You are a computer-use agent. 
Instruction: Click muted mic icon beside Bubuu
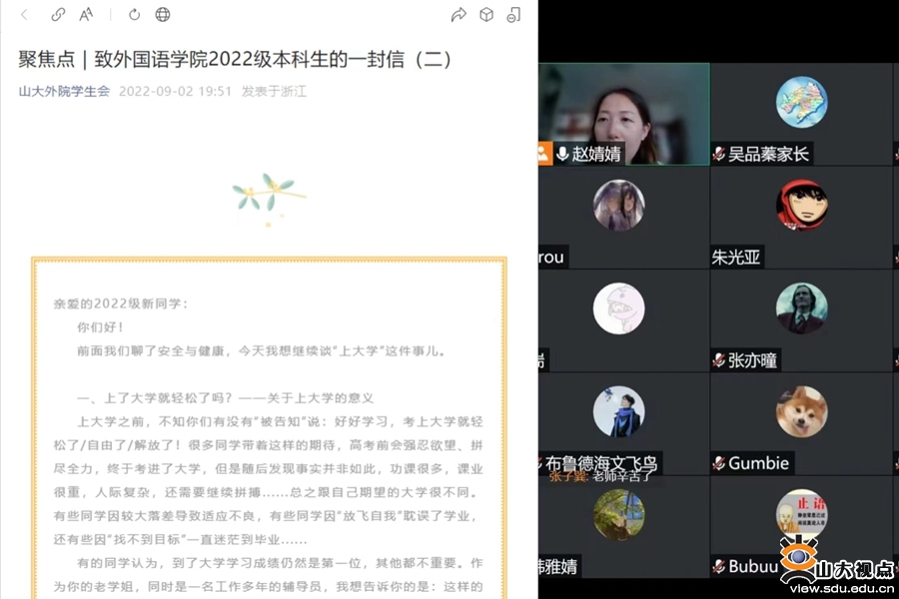click(x=718, y=567)
